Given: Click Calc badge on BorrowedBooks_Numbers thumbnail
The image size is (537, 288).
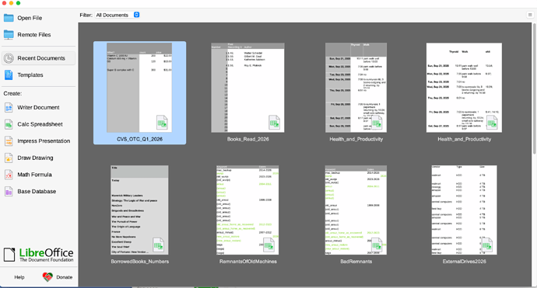Looking at the screenshot, I should pyautogui.click(x=158, y=245).
